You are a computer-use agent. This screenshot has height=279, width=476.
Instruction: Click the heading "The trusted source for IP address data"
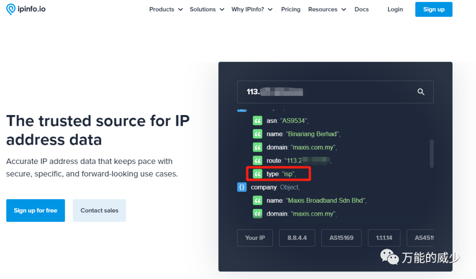tap(98, 130)
